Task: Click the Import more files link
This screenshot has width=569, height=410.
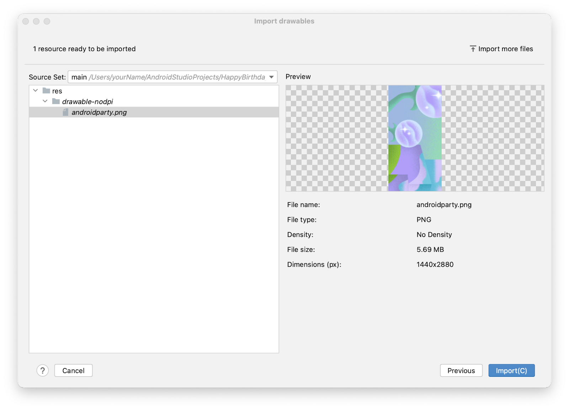Action: pos(505,49)
